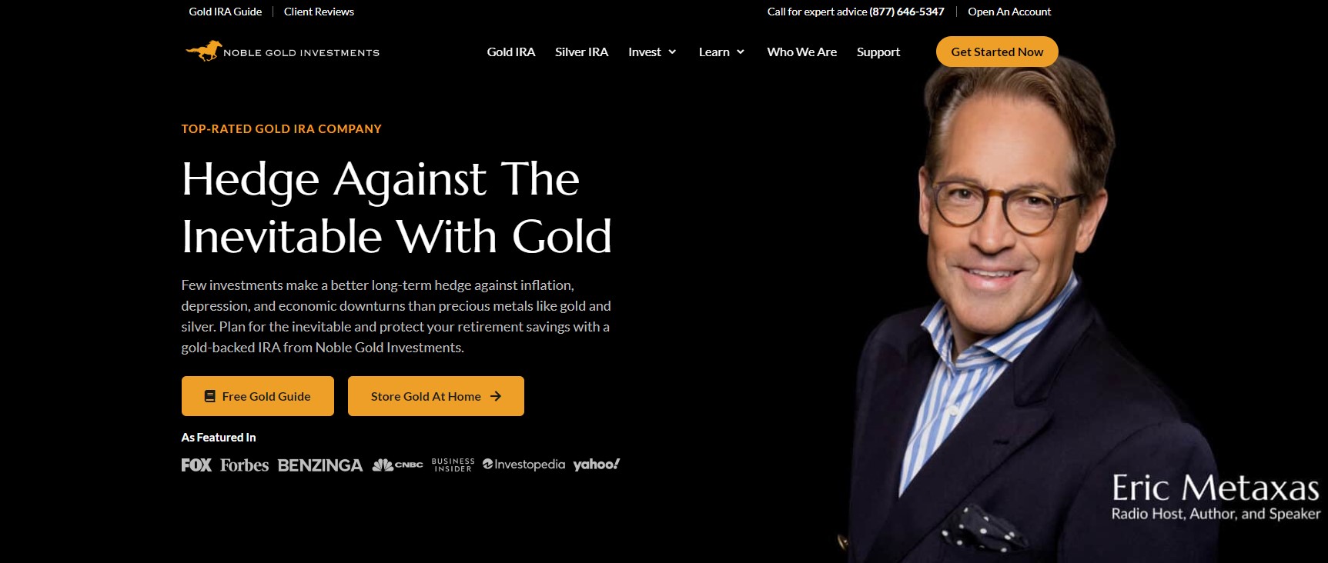Call the (877) 646-5347 phone number
The image size is (1328, 563).
[907, 12]
